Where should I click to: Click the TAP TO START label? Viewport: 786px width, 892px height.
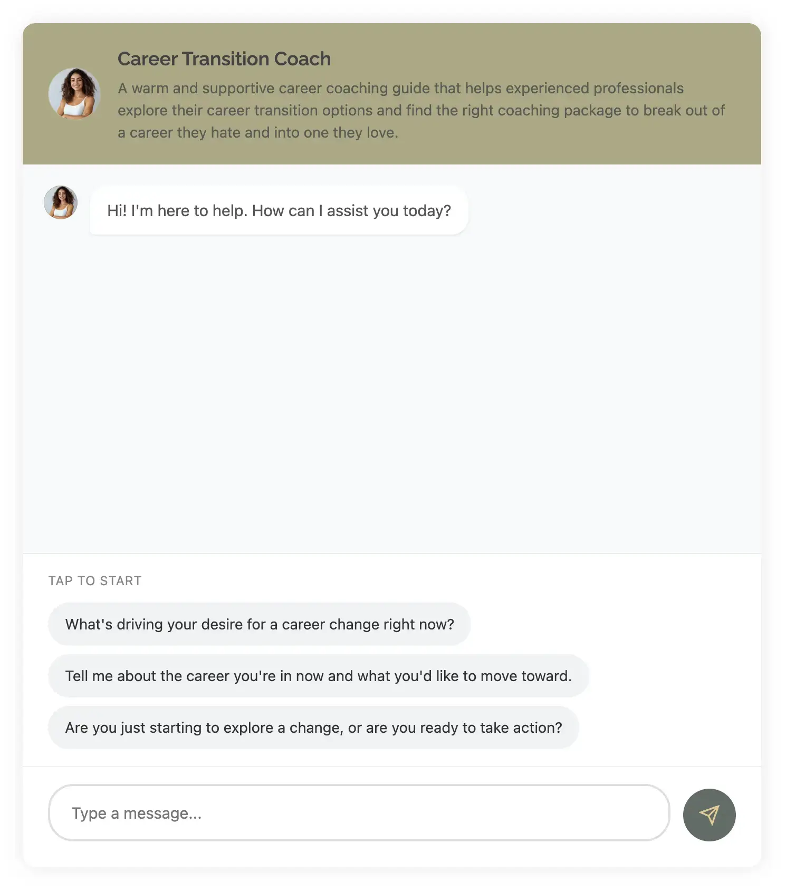point(95,580)
